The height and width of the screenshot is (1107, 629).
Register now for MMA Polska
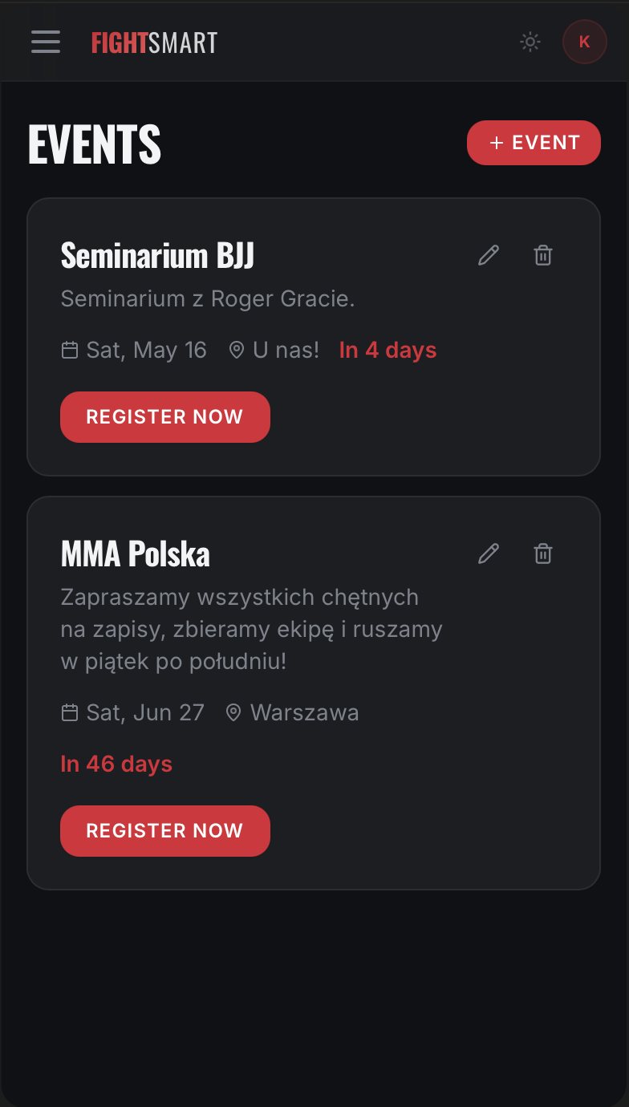165,831
